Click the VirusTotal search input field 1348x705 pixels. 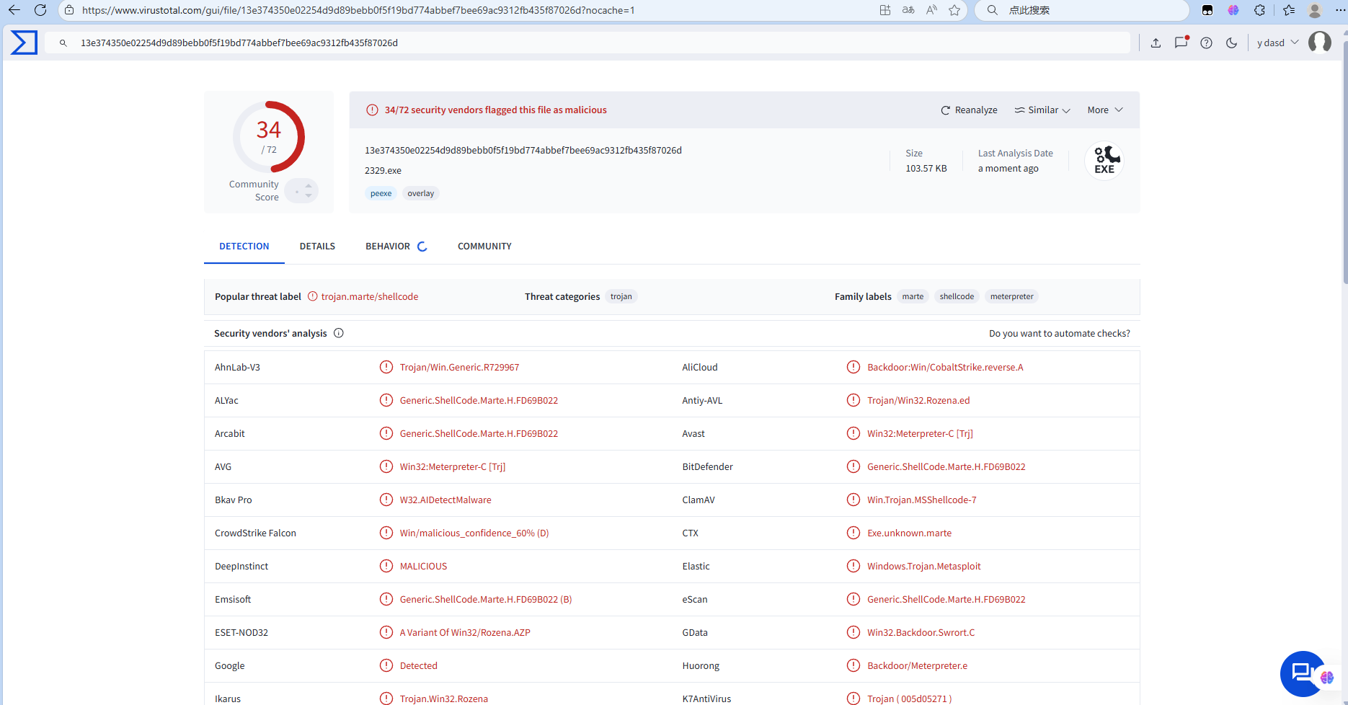(x=587, y=43)
